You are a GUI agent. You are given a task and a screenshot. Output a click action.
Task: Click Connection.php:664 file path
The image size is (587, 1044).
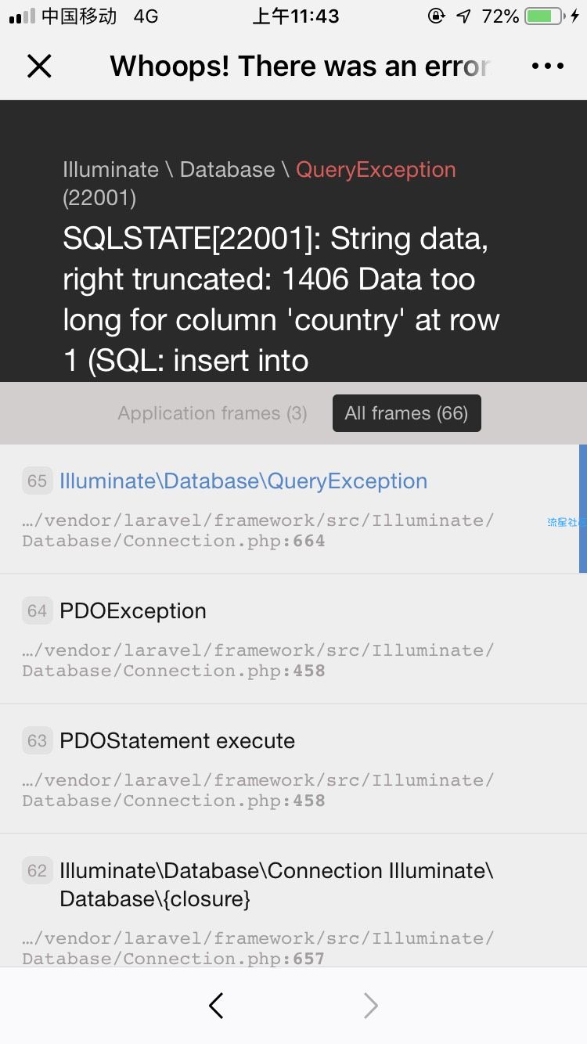pyautogui.click(x=258, y=531)
